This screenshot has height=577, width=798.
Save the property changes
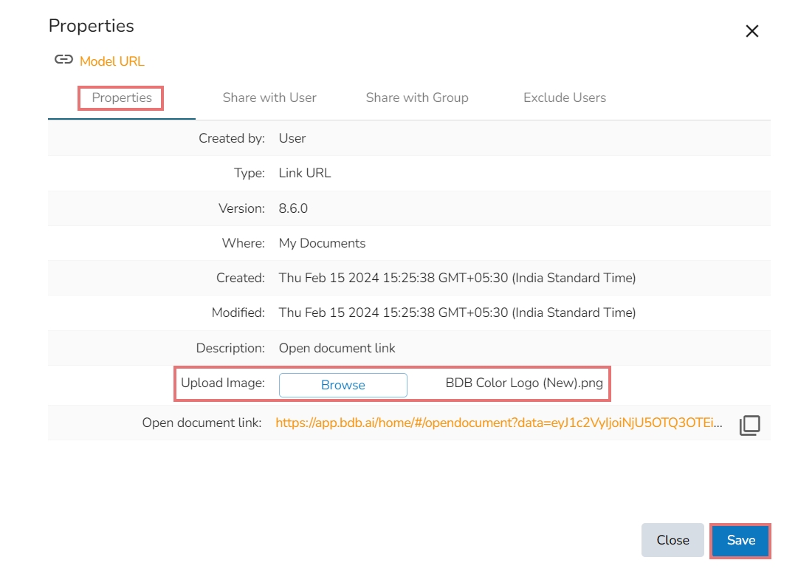click(x=740, y=540)
